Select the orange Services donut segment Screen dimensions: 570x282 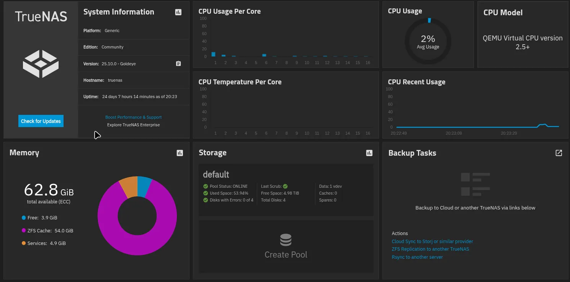coord(129,187)
